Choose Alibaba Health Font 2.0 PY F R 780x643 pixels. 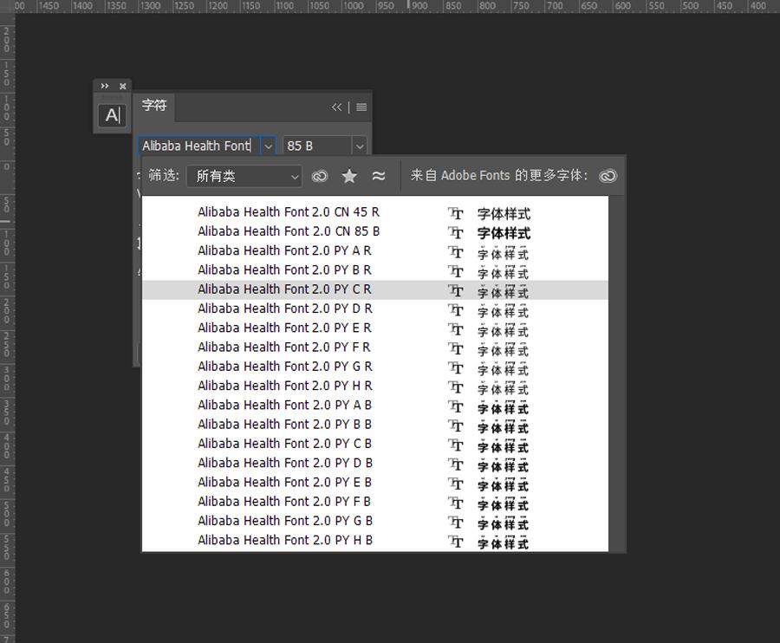pyautogui.click(x=375, y=348)
